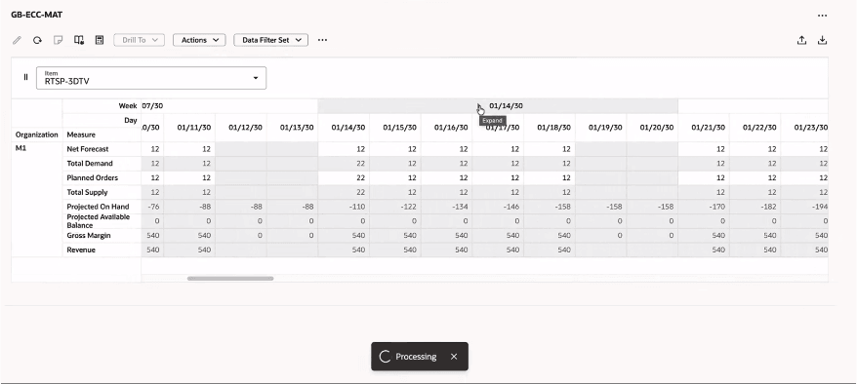
Task: Click the horizontal scrollbar thumb
Action: tap(230, 278)
